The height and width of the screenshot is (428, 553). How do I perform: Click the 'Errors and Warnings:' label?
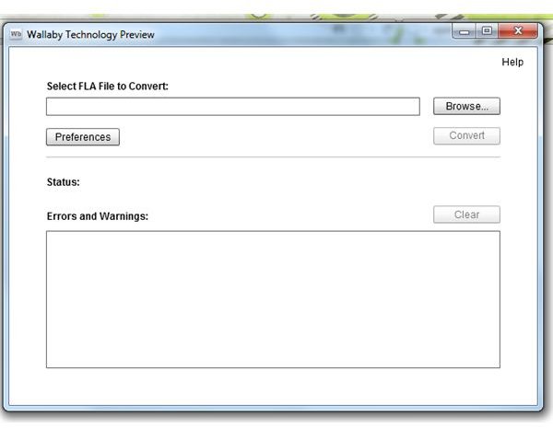(98, 216)
